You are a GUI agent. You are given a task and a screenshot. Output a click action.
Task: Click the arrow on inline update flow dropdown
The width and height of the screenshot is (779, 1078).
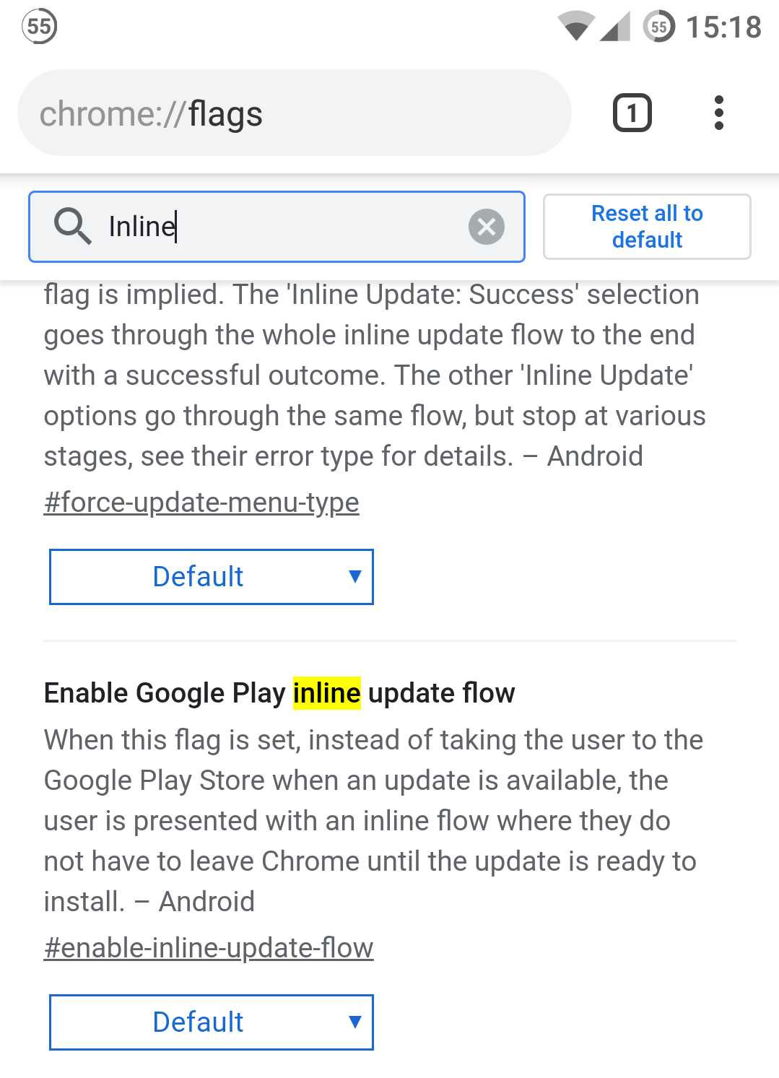[354, 1022]
